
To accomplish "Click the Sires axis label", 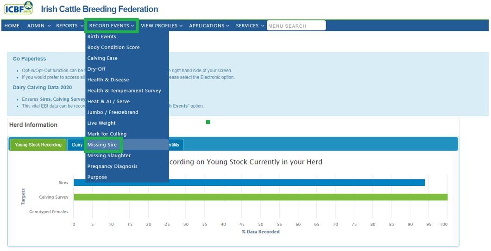I will (63, 183).
